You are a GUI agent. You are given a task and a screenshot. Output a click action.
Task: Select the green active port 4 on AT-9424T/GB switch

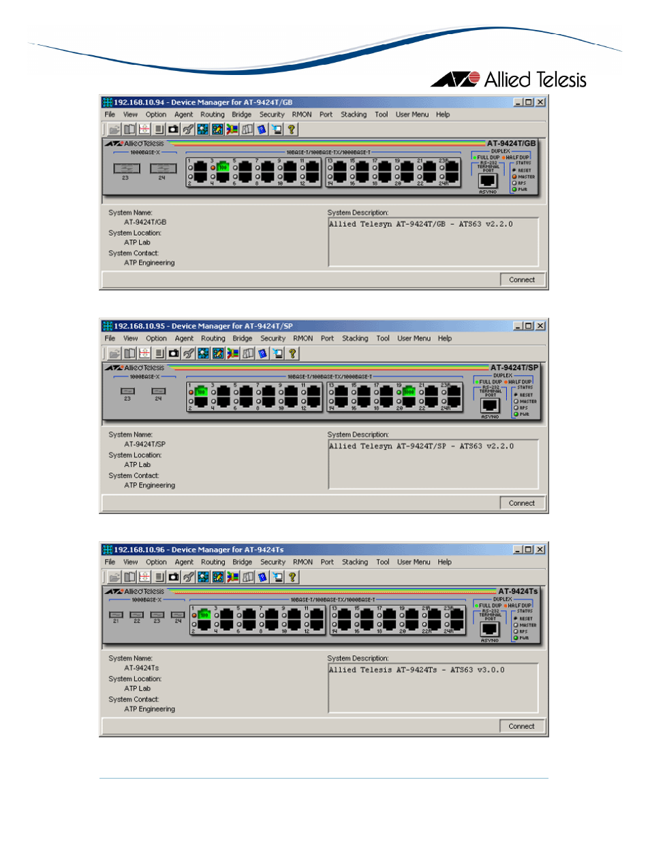pos(222,167)
